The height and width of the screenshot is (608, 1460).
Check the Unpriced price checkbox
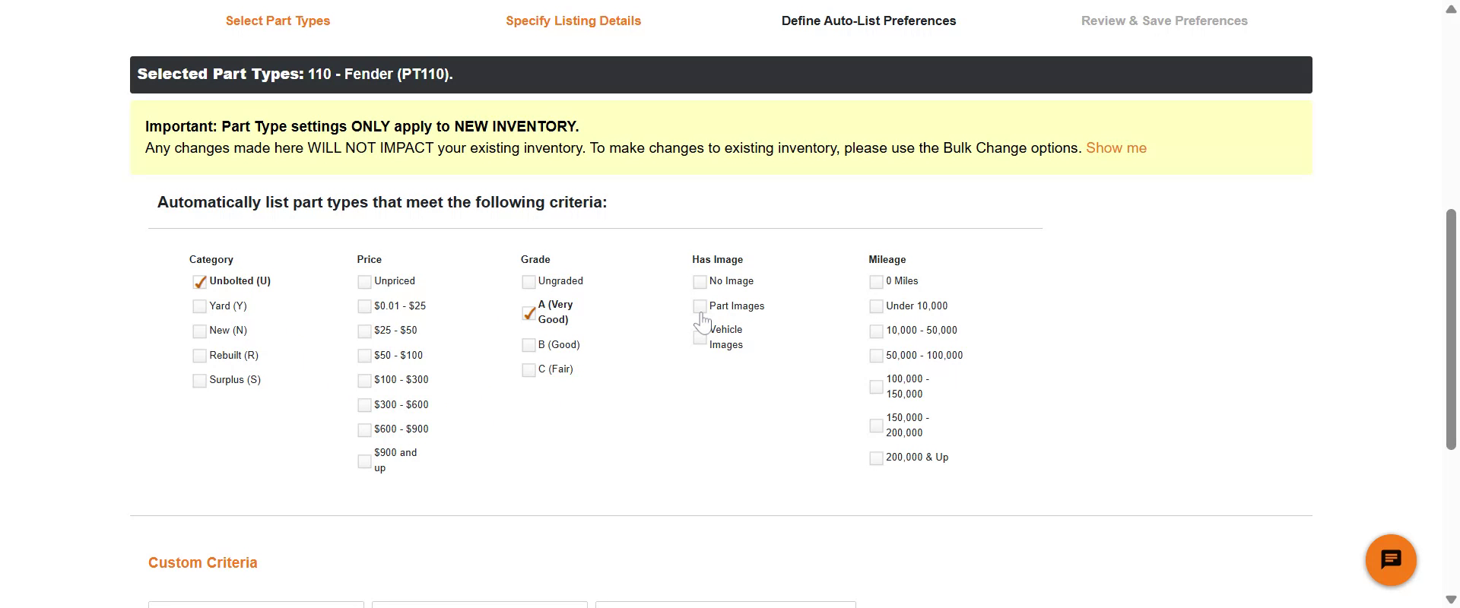click(x=364, y=282)
